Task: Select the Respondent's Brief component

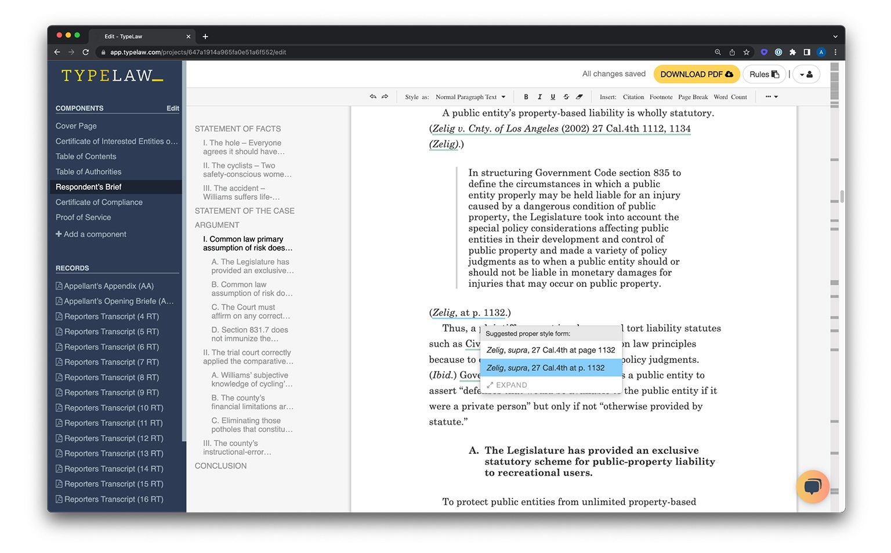Action: pyautogui.click(x=115, y=187)
